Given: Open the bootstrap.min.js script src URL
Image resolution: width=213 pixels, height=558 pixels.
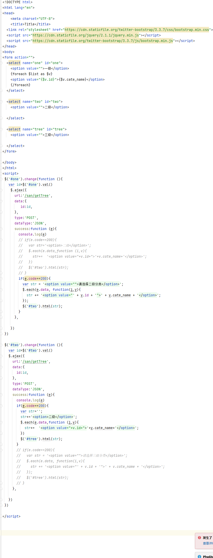Looking at the screenshot, I should [103, 41].
